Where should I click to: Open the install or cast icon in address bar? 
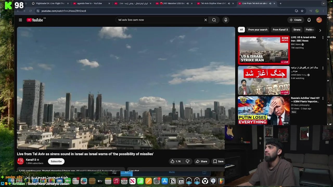[x=296, y=11]
